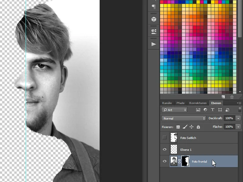Open the Paragraph panel icon
This screenshot has height=182, width=243.
coord(154,7)
